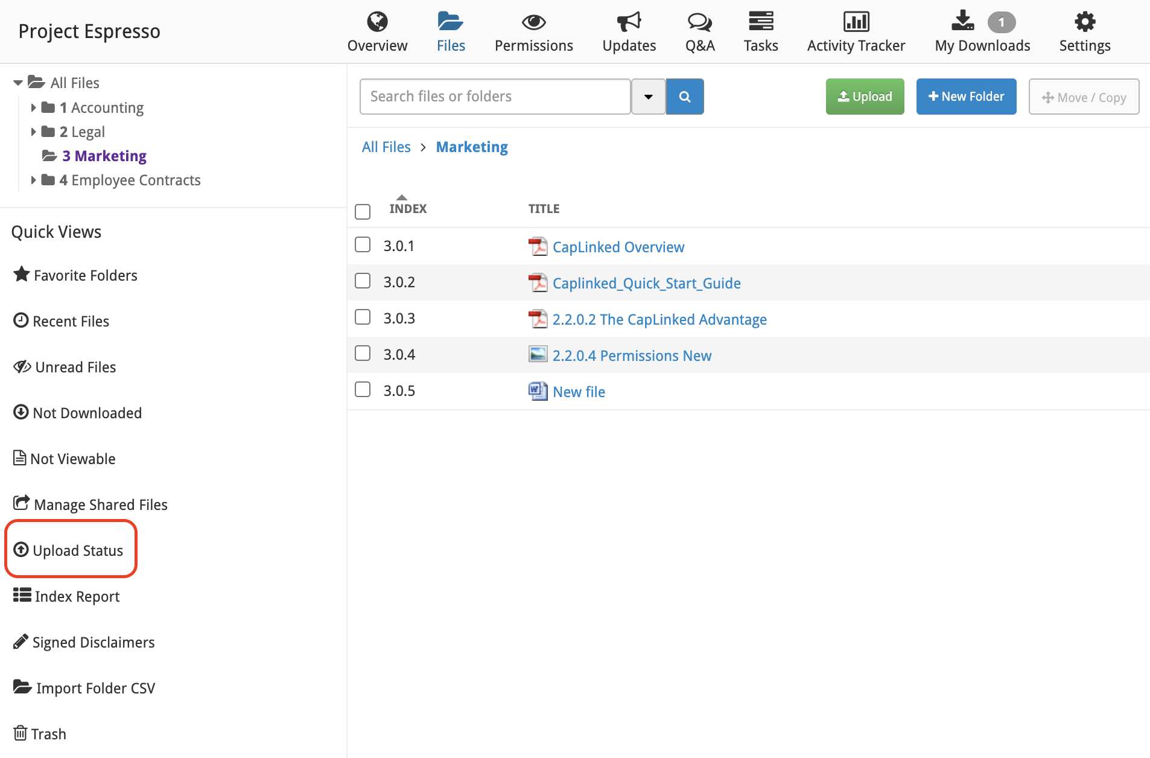Switch to the Tasks tab

coord(761,32)
